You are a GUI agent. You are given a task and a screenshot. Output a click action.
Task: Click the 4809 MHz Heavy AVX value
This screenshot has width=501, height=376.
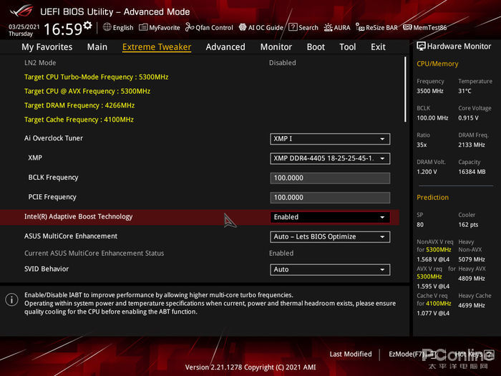tap(472, 279)
